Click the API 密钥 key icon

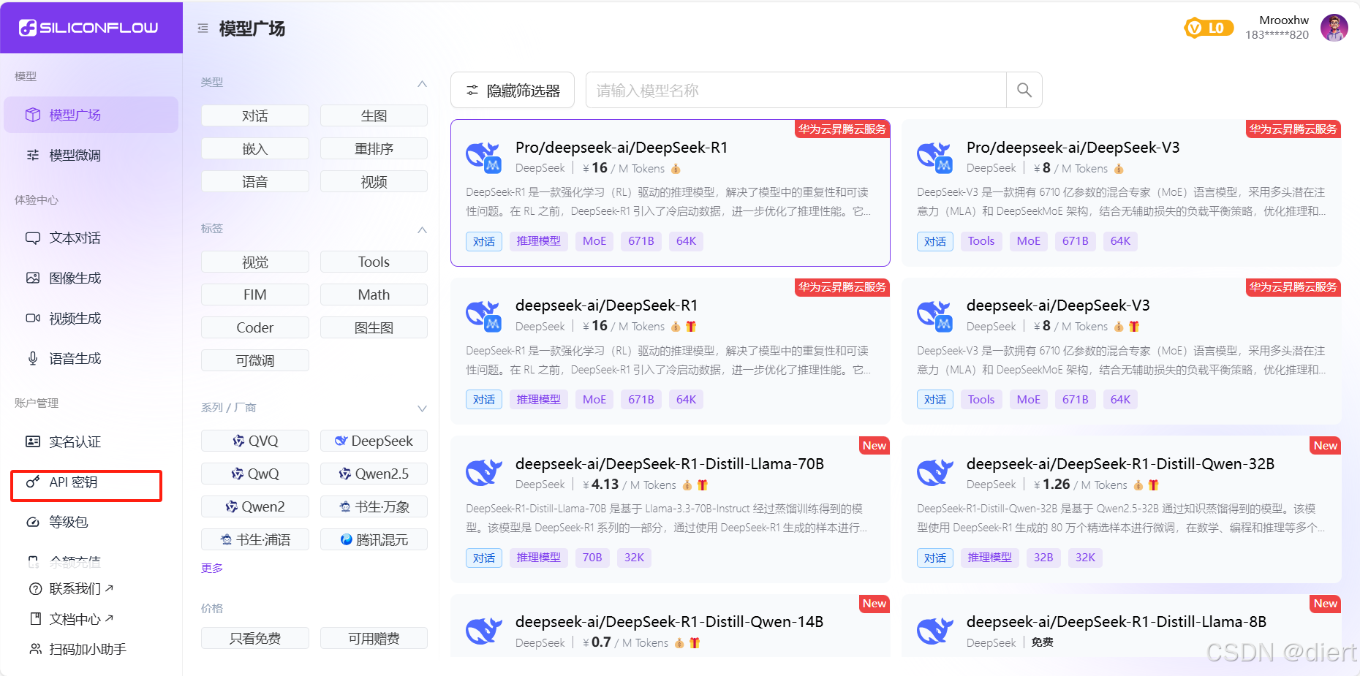pyautogui.click(x=33, y=482)
